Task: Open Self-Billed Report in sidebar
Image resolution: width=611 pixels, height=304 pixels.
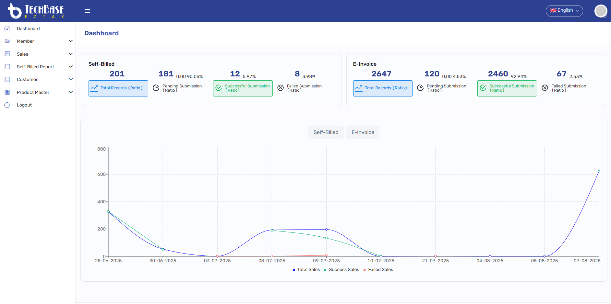Action: click(35, 67)
